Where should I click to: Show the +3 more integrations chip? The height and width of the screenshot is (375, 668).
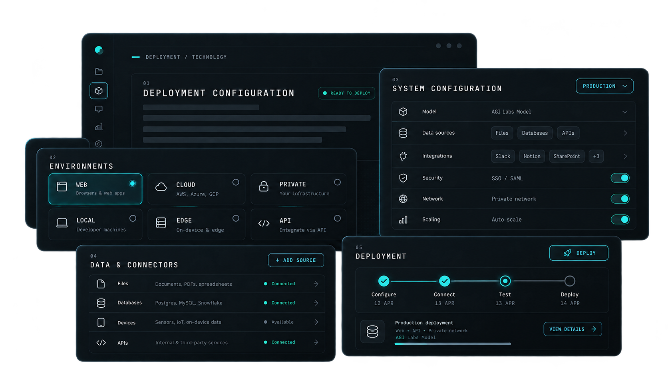pos(596,156)
